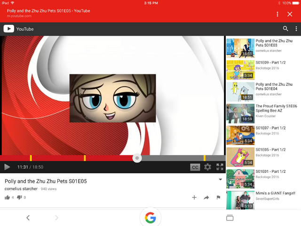Dislike the video with thumbs down
This screenshot has width=301, height=226.
(x=19, y=197)
